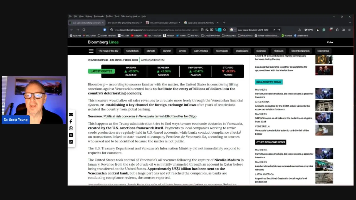Open Scott's Favorites bookmark folder
This screenshot has width=356, height=200.
point(107,36)
